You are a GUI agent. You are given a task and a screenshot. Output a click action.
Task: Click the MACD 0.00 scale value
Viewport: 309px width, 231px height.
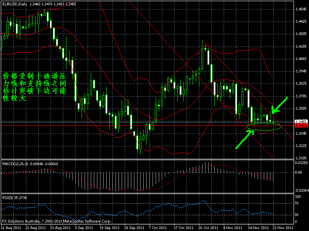pyautogui.click(x=298, y=172)
